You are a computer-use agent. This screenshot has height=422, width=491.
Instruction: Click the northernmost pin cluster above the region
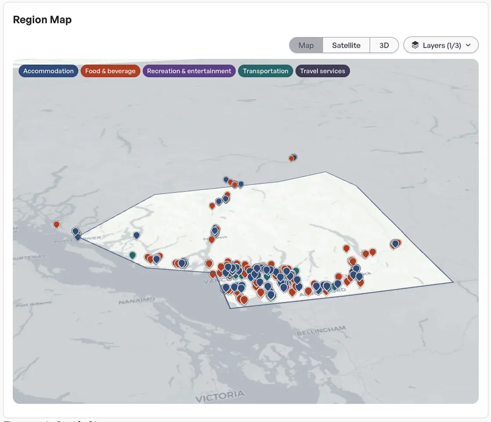pos(293,158)
